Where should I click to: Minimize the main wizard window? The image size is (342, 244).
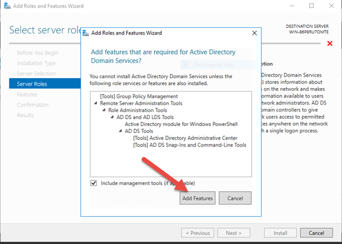click(292, 6)
